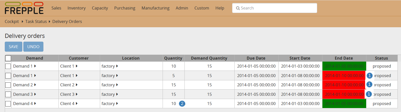
Task: Select the Demand 3 row checkbox
Action: click(8, 94)
